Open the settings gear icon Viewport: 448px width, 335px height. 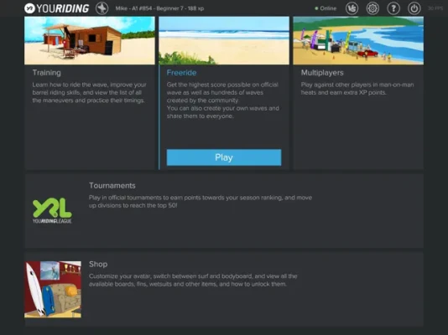(372, 8)
